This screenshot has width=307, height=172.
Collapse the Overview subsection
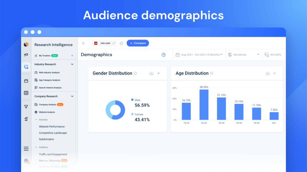pyautogui.click(x=36, y=120)
